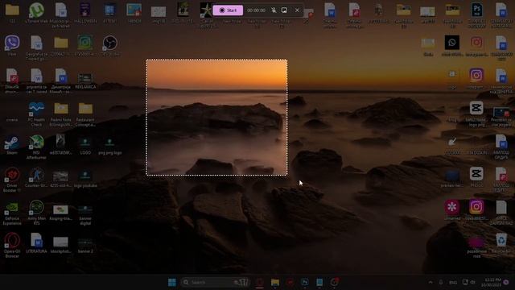This screenshot has height=290, width=515.
Task: Open the Steam desktop shortcut
Action: click(12, 145)
